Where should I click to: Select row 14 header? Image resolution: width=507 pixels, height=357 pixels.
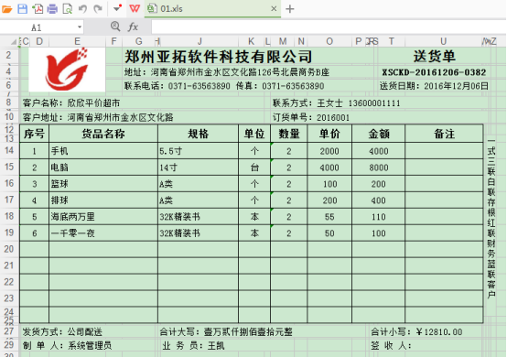[x=9, y=150]
